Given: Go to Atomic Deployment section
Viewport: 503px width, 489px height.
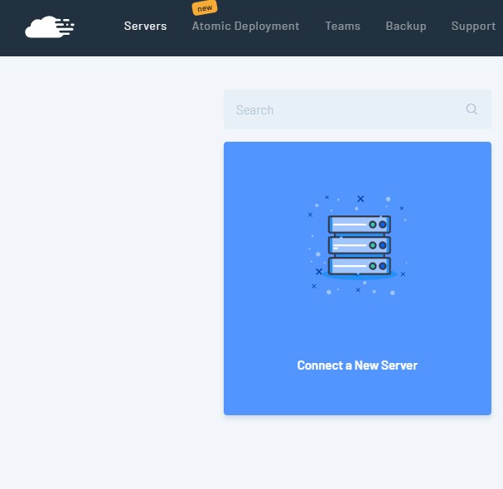Looking at the screenshot, I should (x=245, y=26).
